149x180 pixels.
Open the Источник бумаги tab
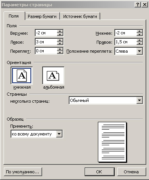click(80, 16)
